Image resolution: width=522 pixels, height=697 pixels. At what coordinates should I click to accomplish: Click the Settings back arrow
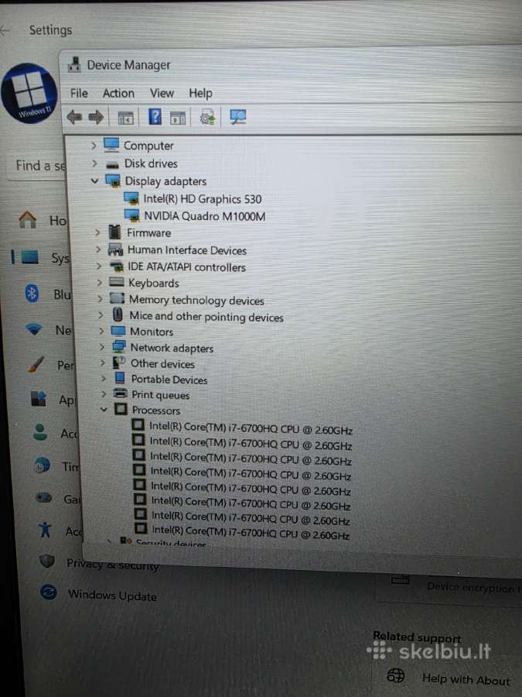5,30
